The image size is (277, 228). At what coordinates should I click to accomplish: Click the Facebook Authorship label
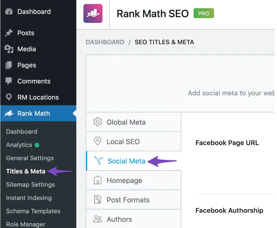tap(229, 210)
